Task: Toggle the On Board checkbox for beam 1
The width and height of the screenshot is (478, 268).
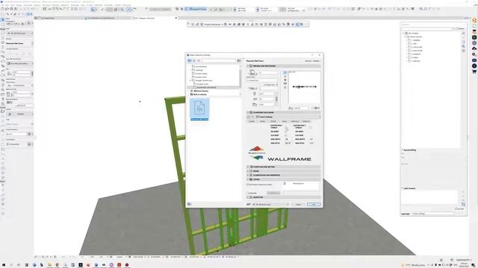Action: pyautogui.click(x=286, y=132)
